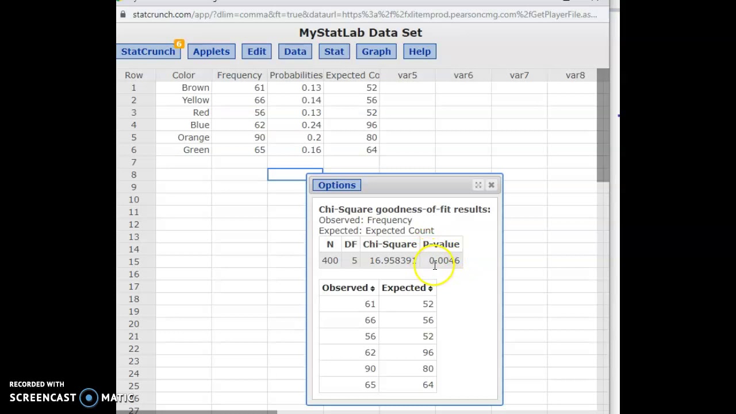
Task: Select the var5 column header
Action: point(407,75)
